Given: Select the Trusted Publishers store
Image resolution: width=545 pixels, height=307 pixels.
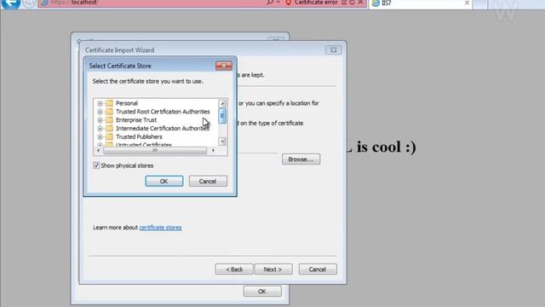Looking at the screenshot, I should tap(139, 136).
